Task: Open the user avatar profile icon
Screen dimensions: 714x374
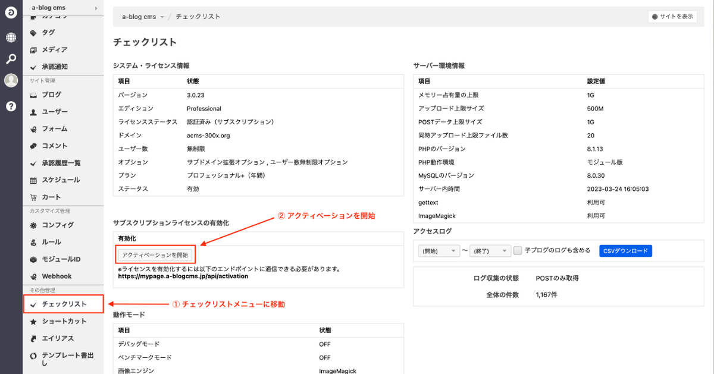Action: tap(11, 81)
